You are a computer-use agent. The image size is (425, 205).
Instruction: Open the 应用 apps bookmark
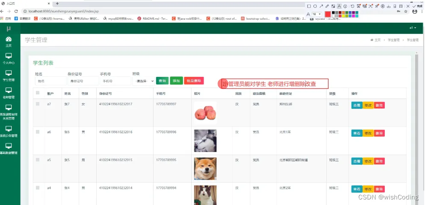pos(6,19)
